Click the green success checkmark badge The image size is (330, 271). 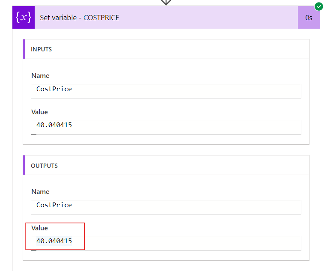coord(318,6)
